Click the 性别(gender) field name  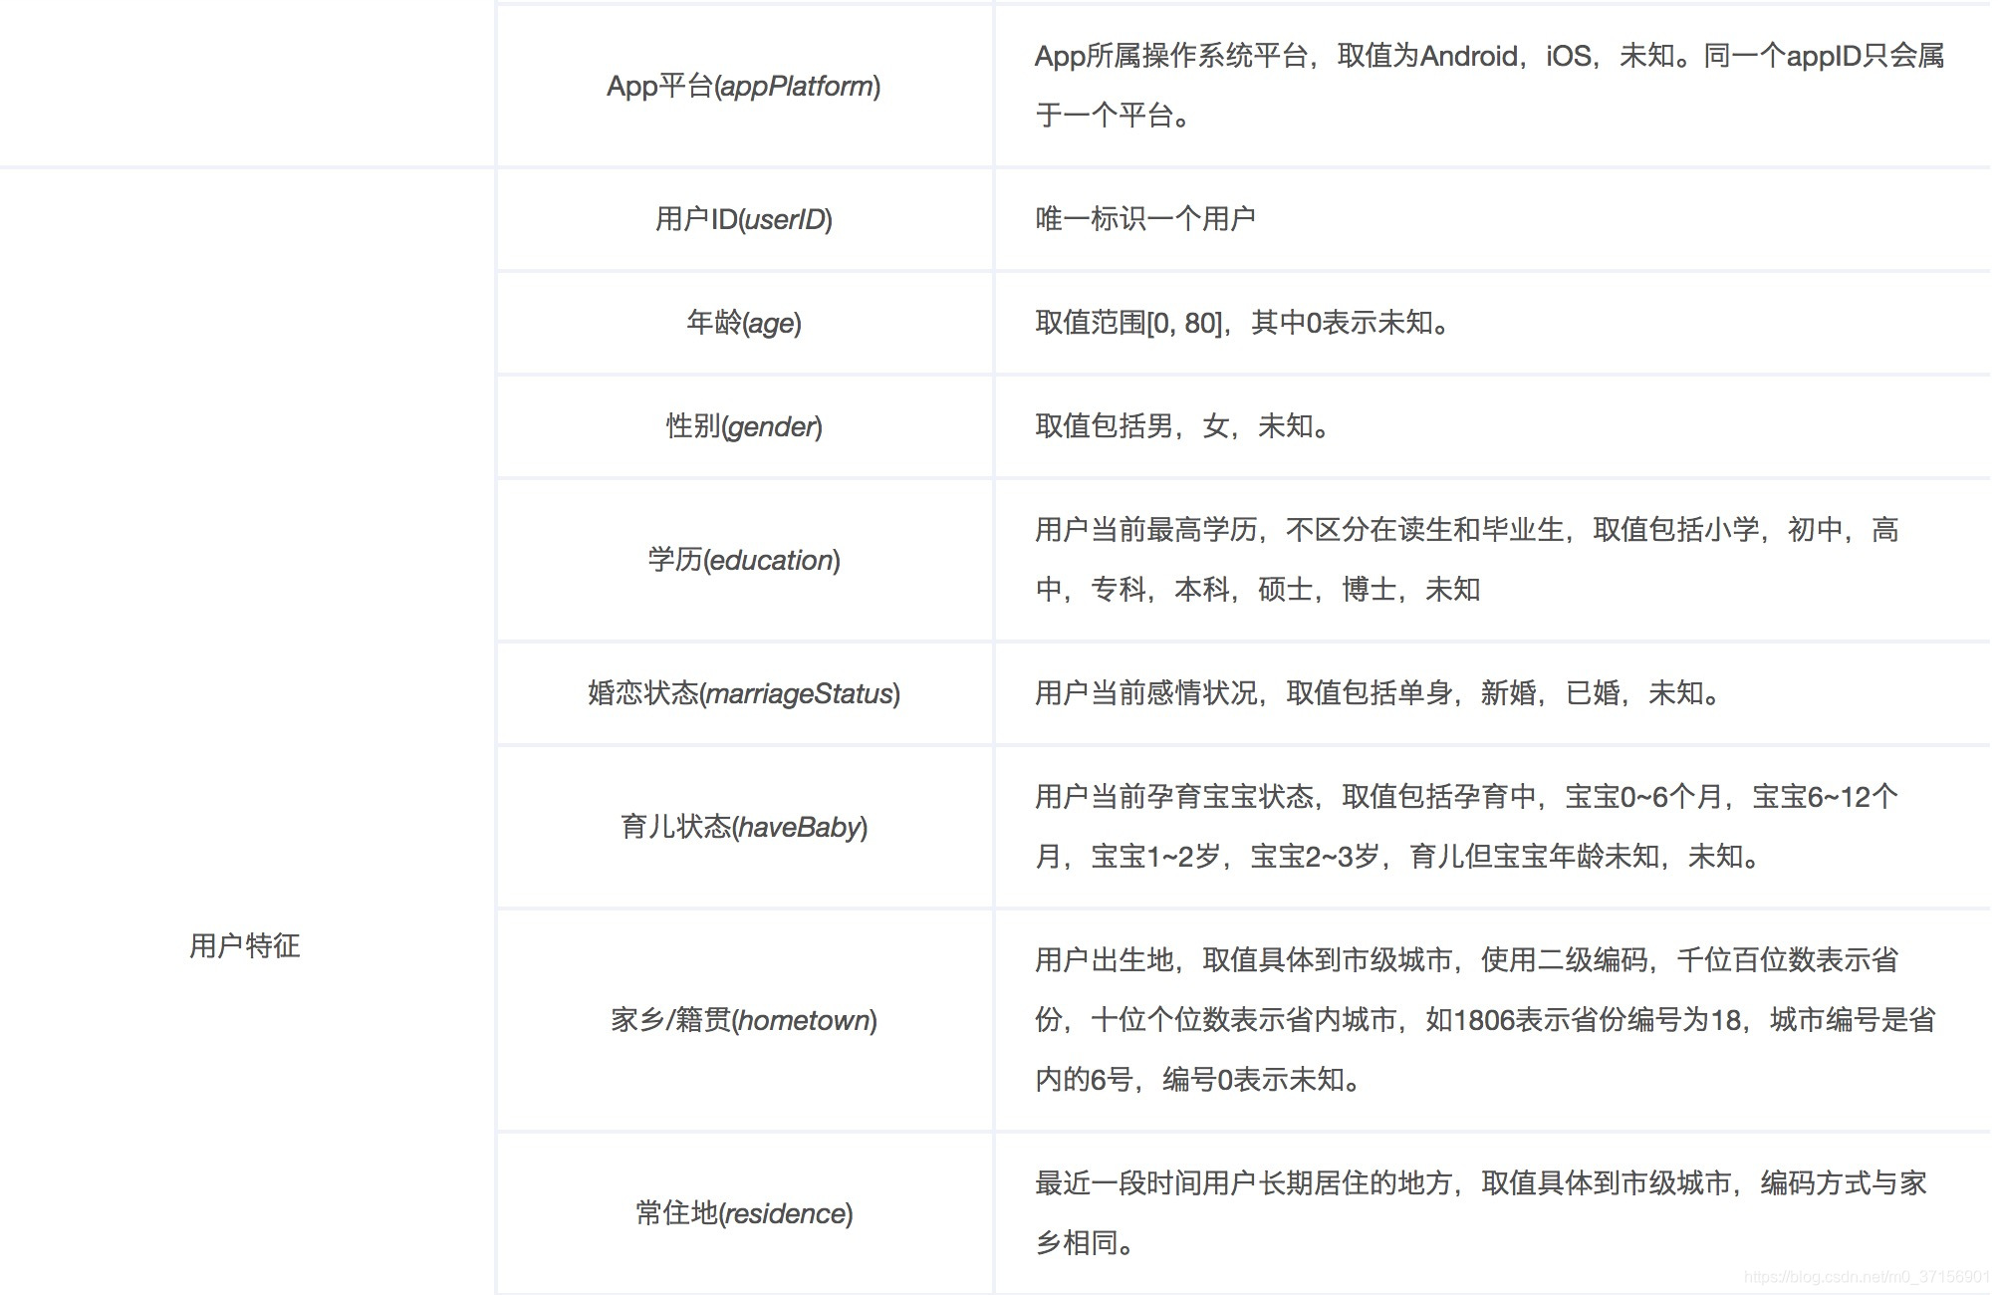pos(744,426)
